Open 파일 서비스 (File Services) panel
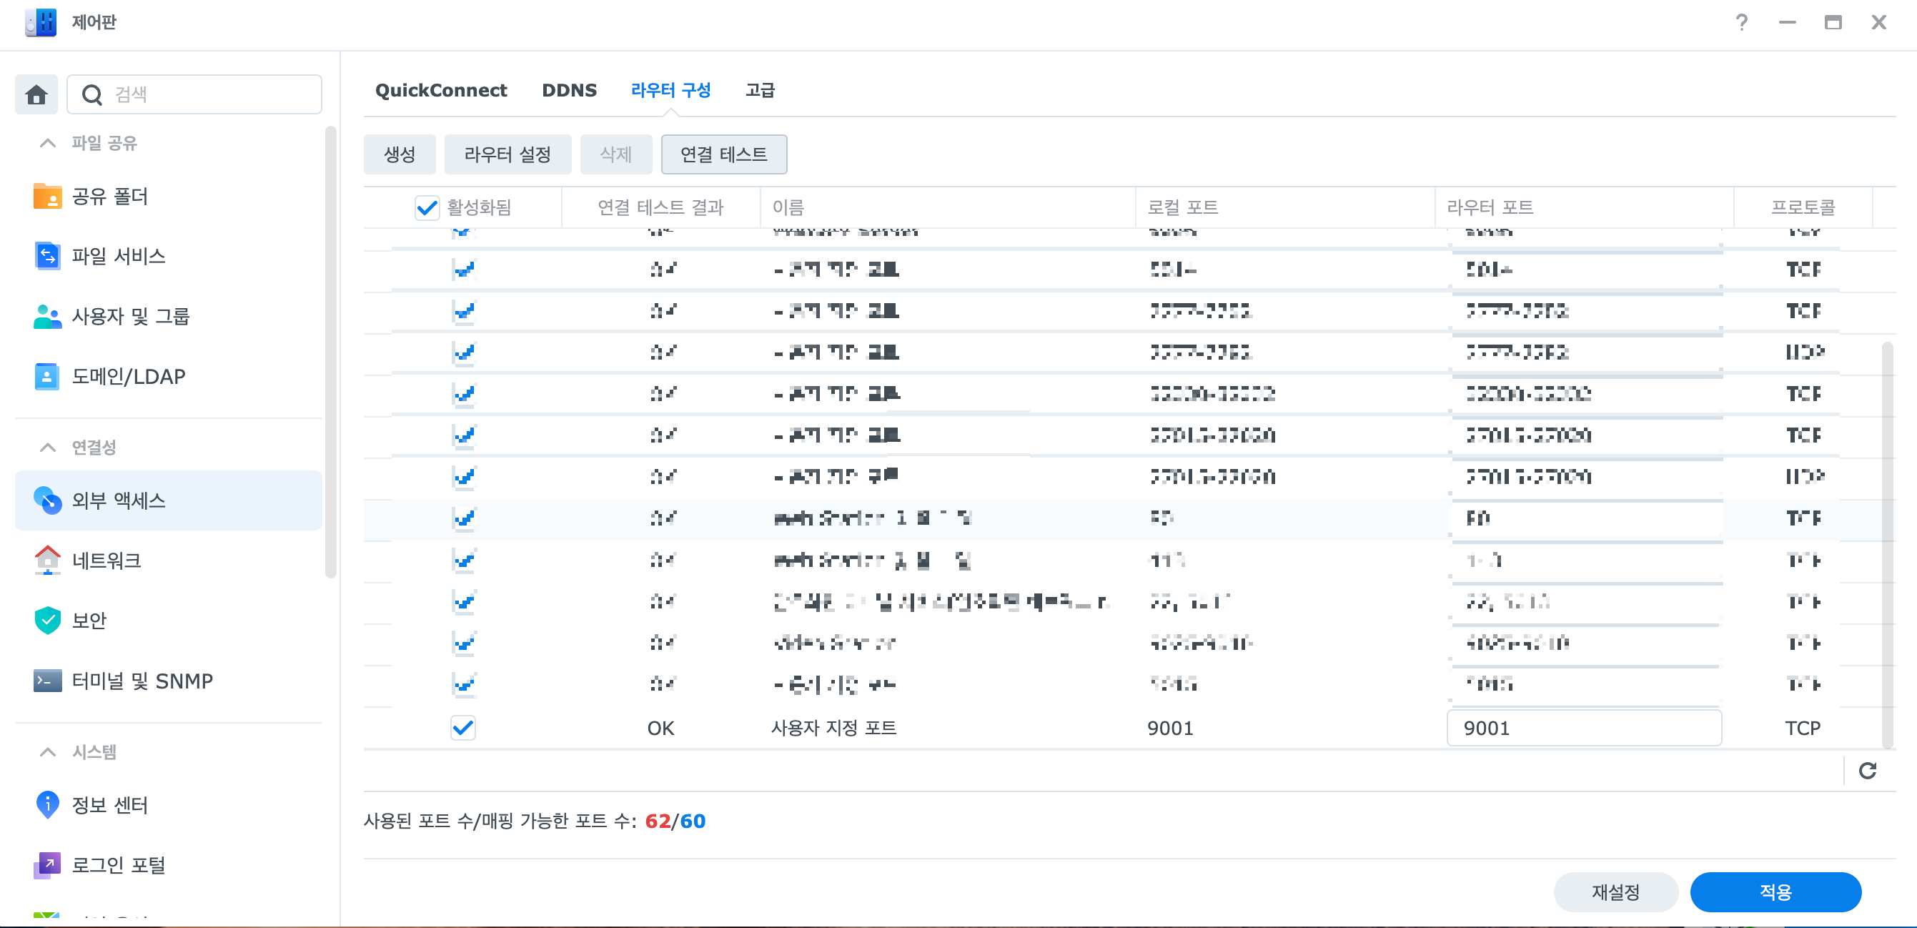The height and width of the screenshot is (928, 1917). tap(118, 256)
